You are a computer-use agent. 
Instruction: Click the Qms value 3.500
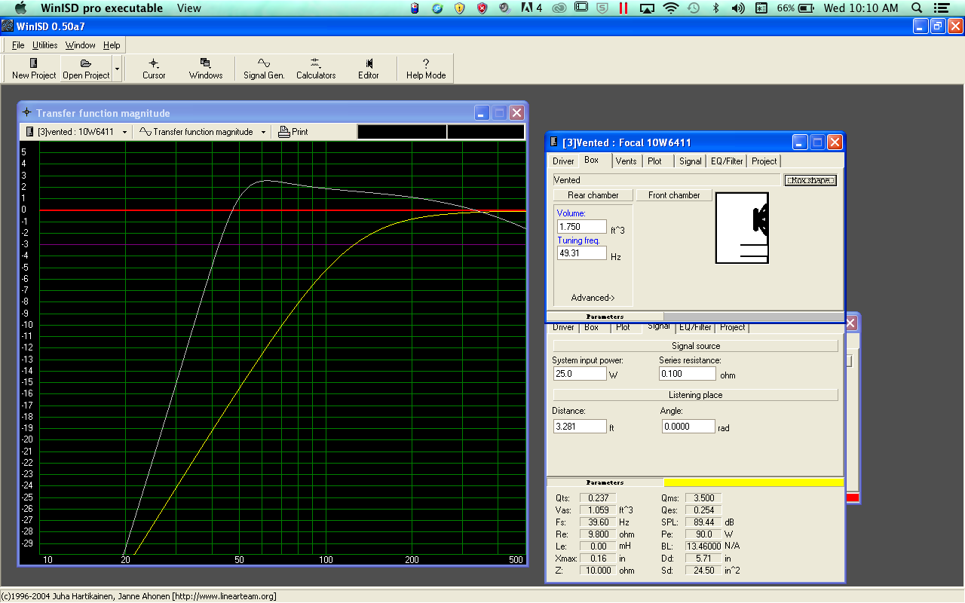[703, 498]
